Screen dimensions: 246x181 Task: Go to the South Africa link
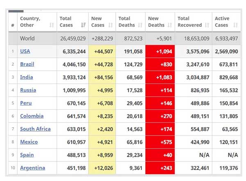pos(35,129)
